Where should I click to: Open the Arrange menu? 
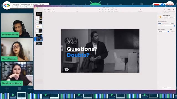[62, 6]
